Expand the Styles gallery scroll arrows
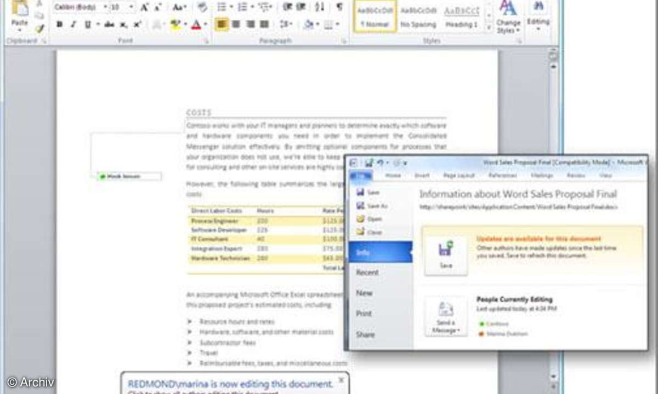658x394 pixels. pyautogui.click(x=489, y=27)
